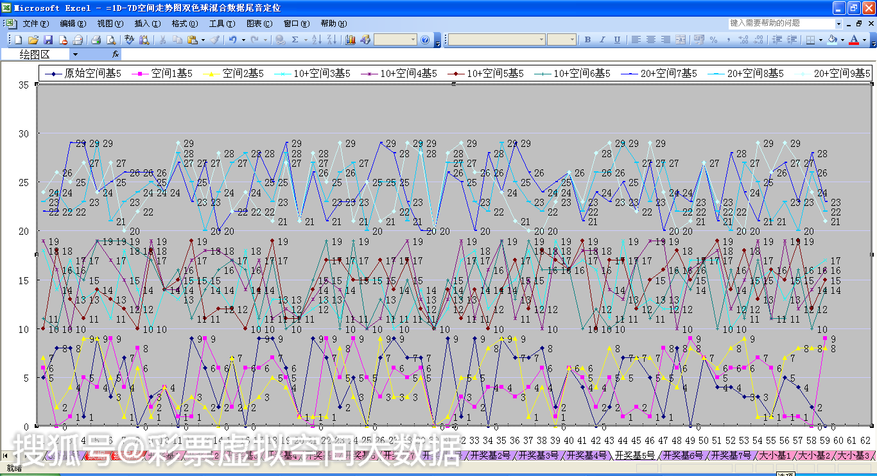Select legend entry 20+空间7基5
Viewport: 877px width, 476px height.
coord(659,73)
